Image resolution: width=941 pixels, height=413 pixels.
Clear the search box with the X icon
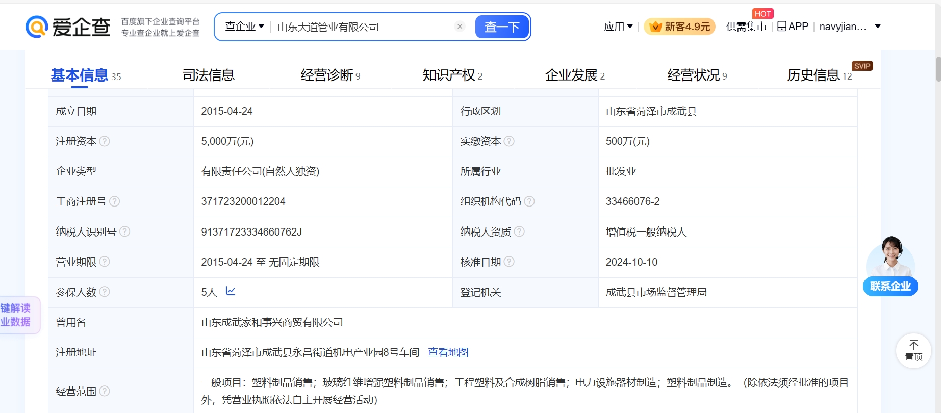pyautogui.click(x=460, y=27)
